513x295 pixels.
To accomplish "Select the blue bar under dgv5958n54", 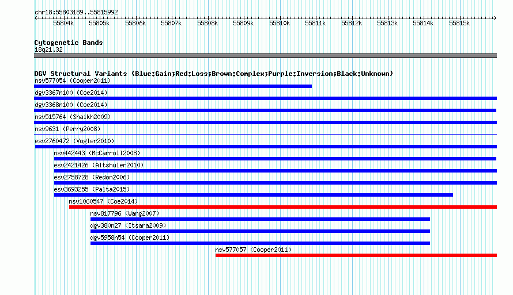I will pos(260,243).
